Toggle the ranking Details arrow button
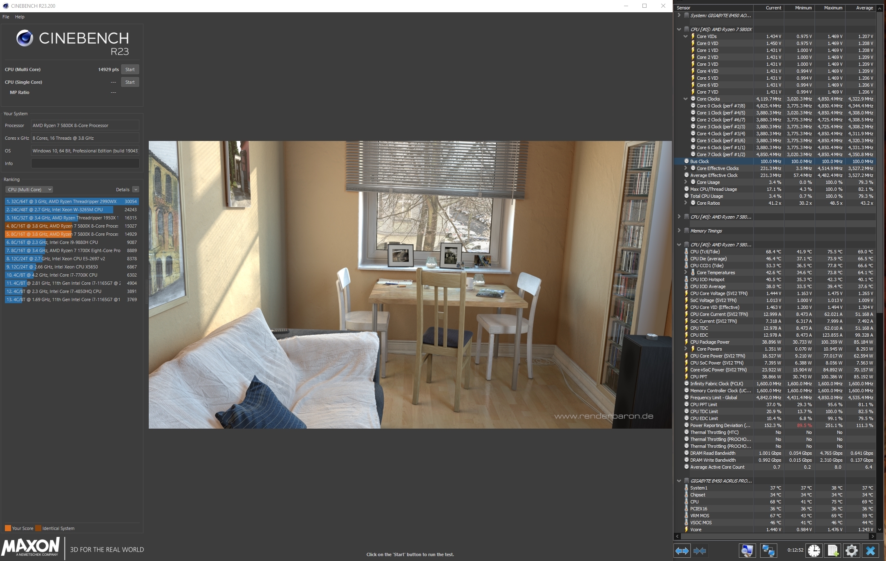 (x=136, y=190)
